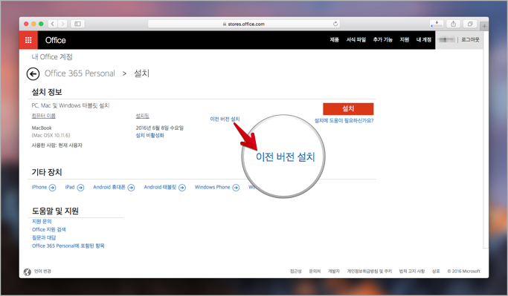The height and width of the screenshot is (296, 508).
Task: Click the 설치됨 column header
Action: [142, 116]
